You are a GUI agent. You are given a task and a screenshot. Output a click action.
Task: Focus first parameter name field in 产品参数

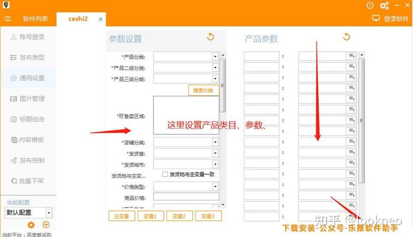point(262,56)
